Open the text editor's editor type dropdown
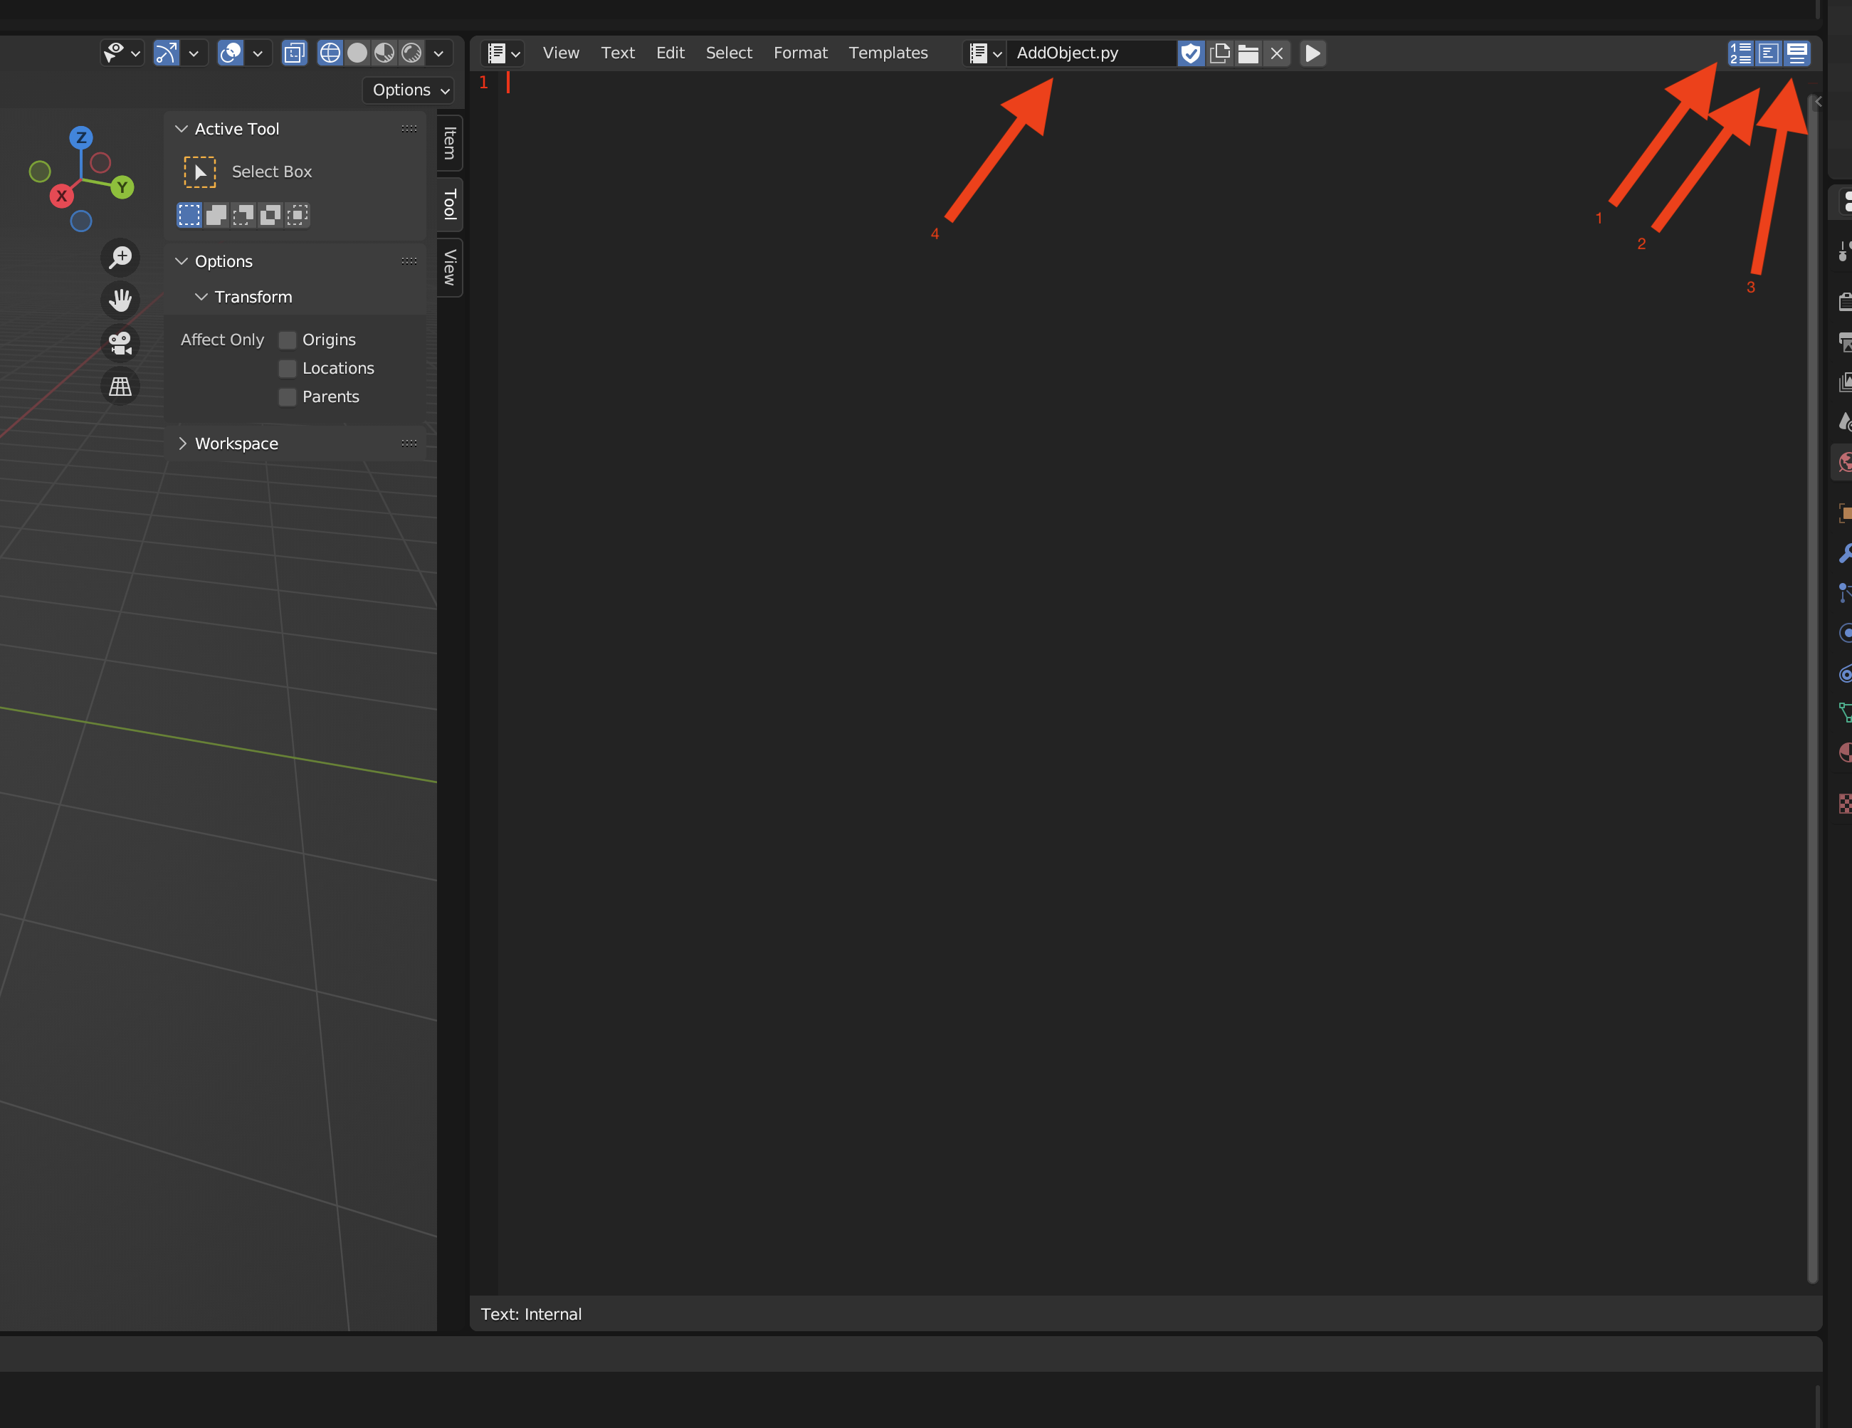This screenshot has height=1428, width=1852. click(503, 53)
